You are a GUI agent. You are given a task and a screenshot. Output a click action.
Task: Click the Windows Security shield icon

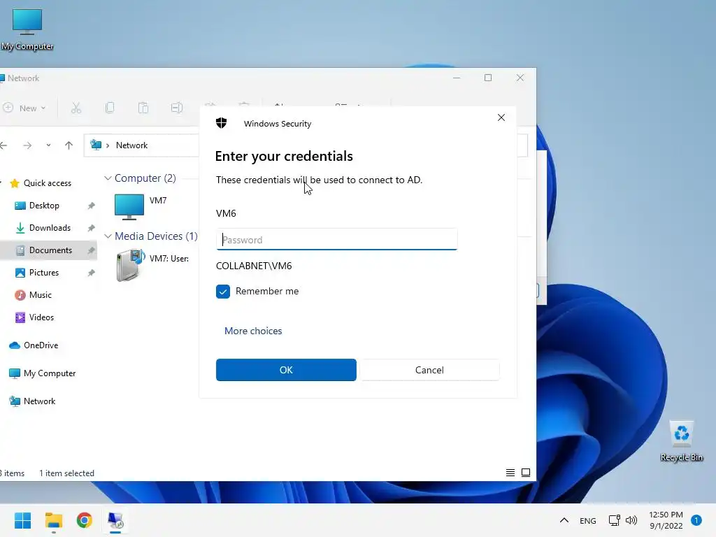222,123
